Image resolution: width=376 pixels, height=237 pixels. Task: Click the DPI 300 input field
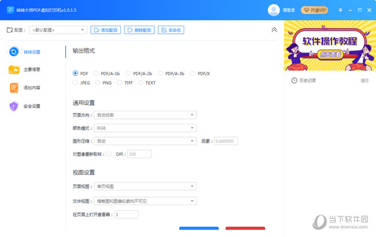coord(139,154)
